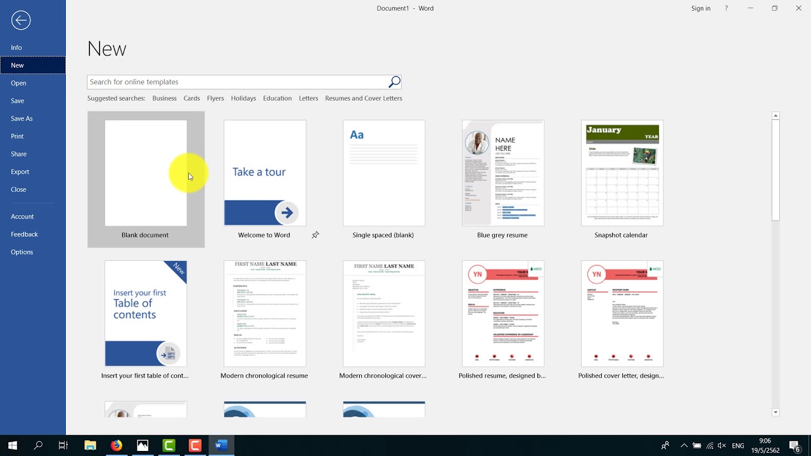Open the Action Center notifications
This screenshot has width=811, height=456.
click(795, 445)
